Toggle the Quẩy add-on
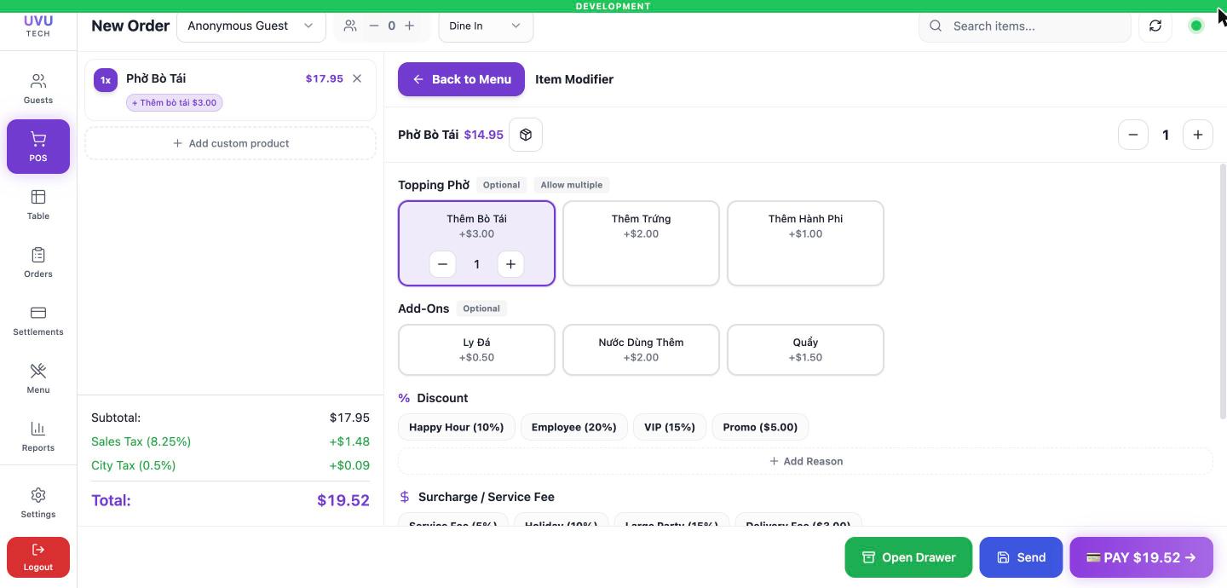The width and height of the screenshot is (1227, 588). pos(805,349)
